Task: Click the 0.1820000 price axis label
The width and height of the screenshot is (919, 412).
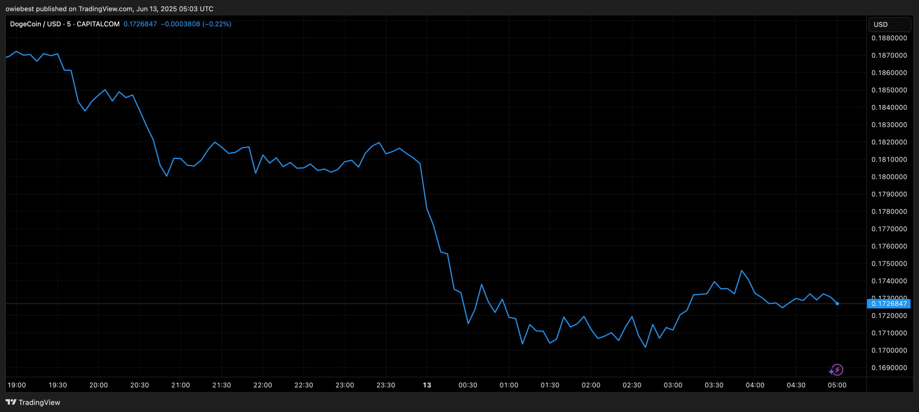Action: [889, 142]
